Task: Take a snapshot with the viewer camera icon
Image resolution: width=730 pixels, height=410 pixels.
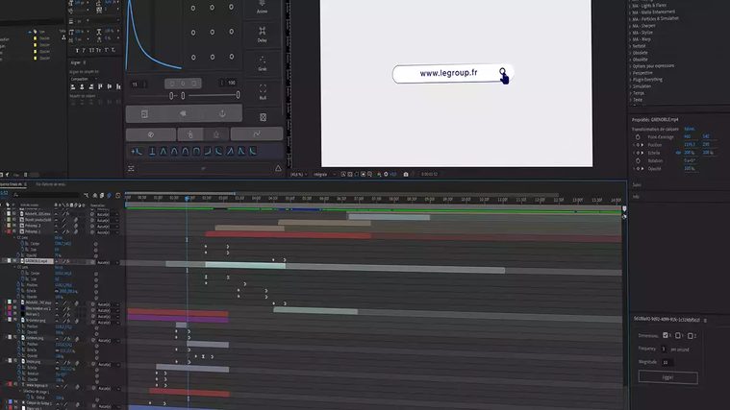Action: [406, 175]
